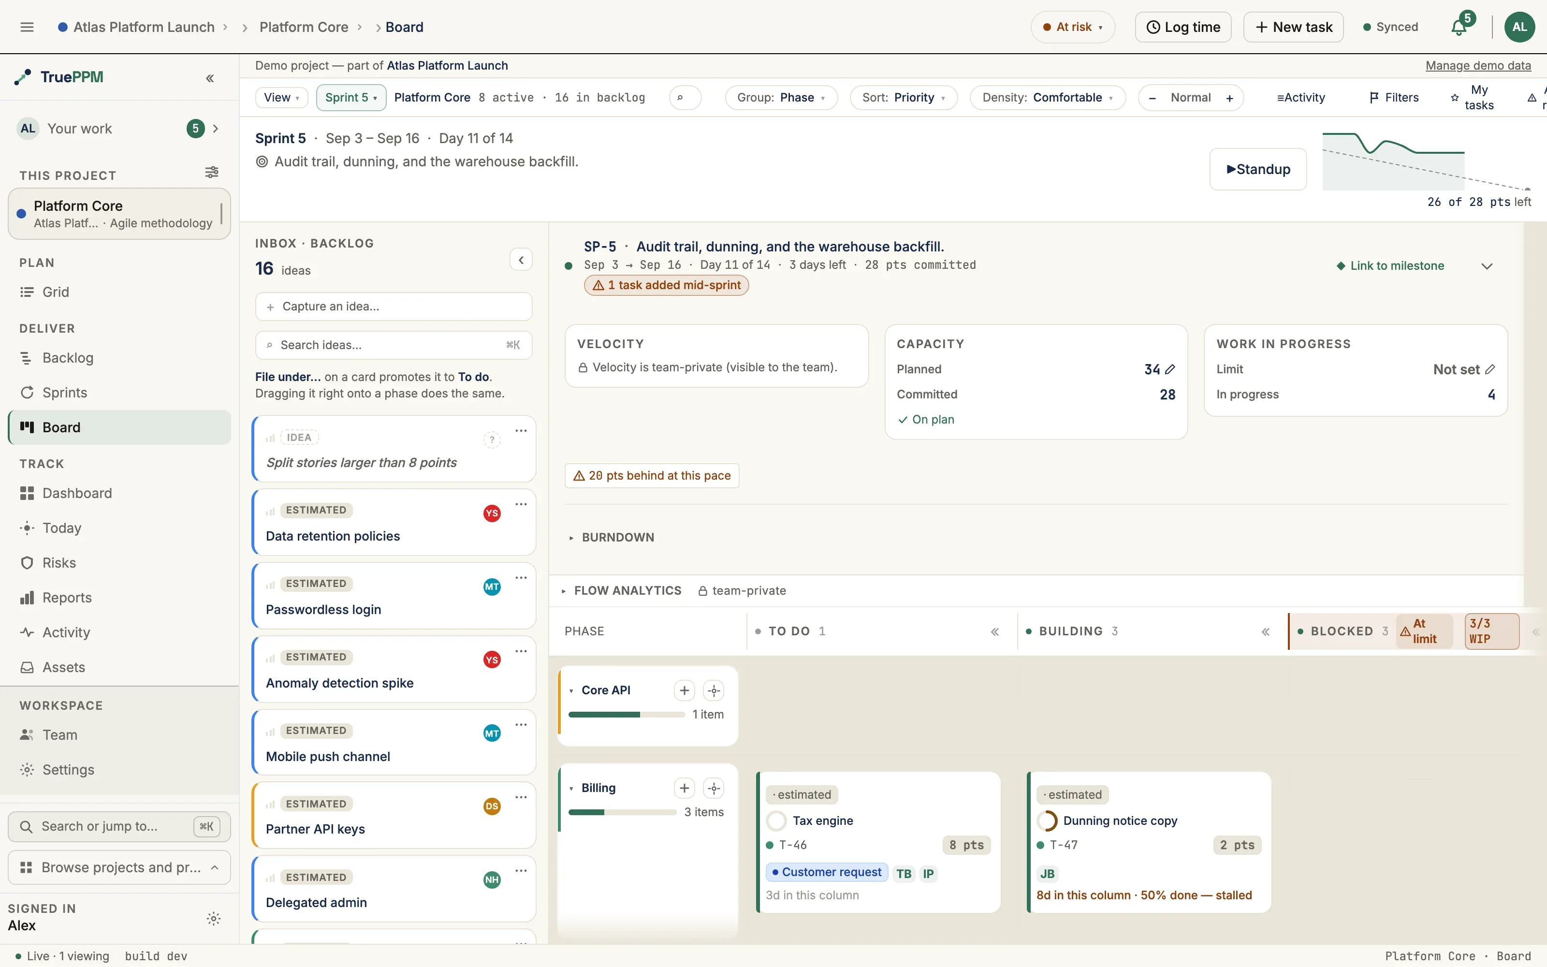1547x967 pixels.
Task: Click the Billing phase progress bar
Action: click(622, 812)
